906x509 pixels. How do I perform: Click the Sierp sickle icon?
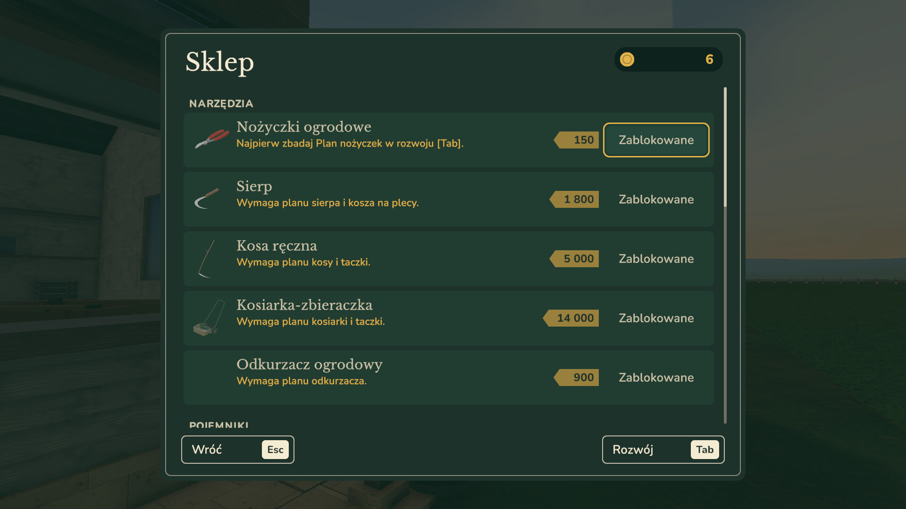pyautogui.click(x=207, y=198)
